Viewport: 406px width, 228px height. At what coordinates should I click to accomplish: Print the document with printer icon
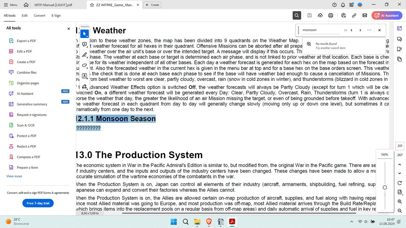coord(331,15)
